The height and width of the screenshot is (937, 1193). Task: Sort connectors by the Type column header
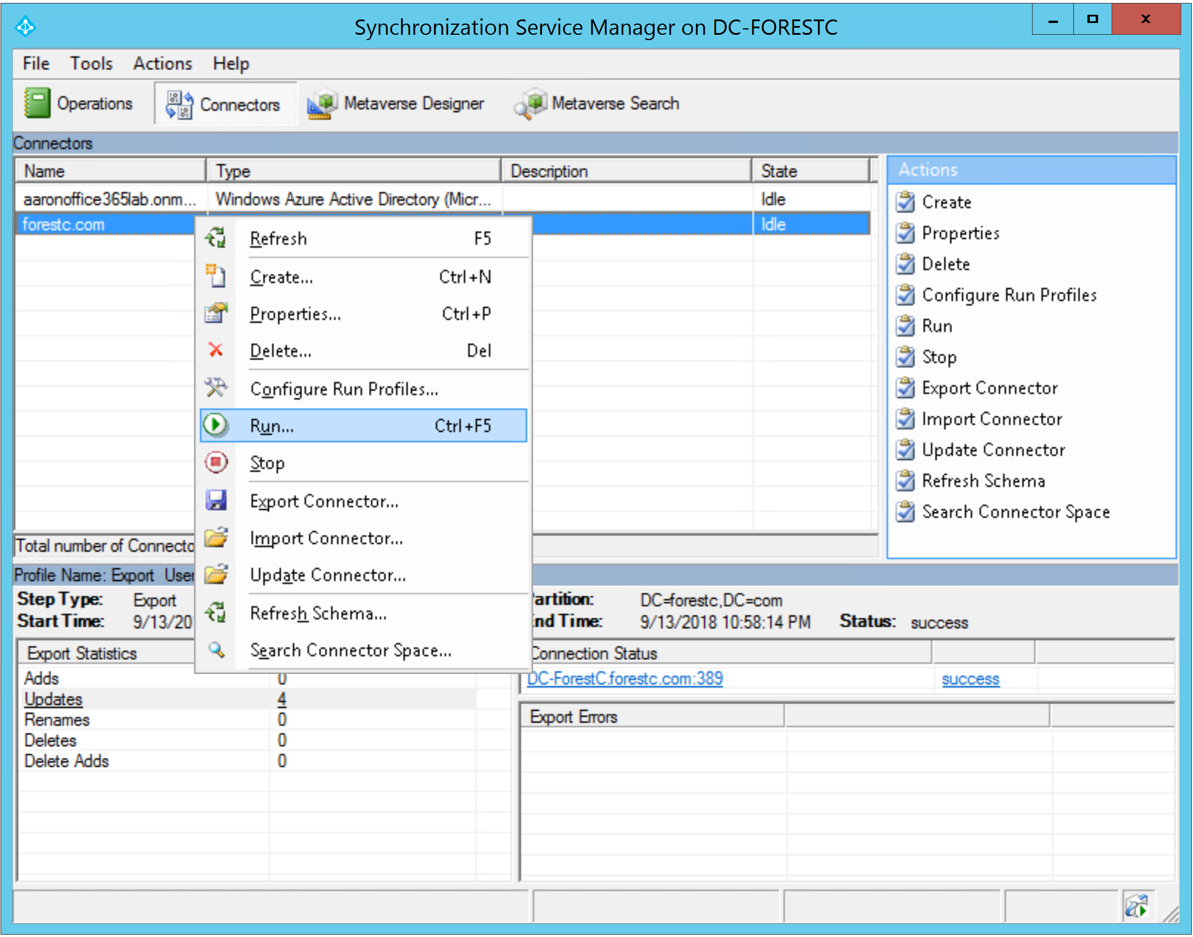[353, 171]
